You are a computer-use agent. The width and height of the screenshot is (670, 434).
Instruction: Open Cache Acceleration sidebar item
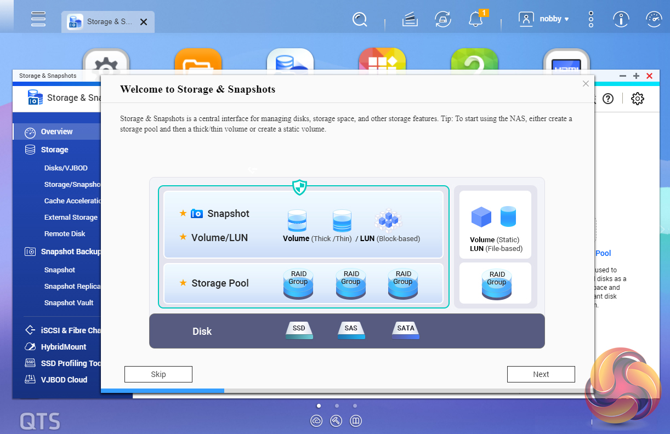[x=72, y=201]
